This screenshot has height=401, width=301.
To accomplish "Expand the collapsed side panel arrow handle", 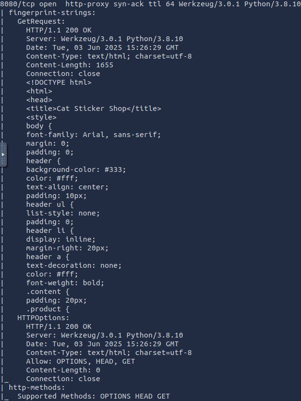I will [x=3, y=154].
